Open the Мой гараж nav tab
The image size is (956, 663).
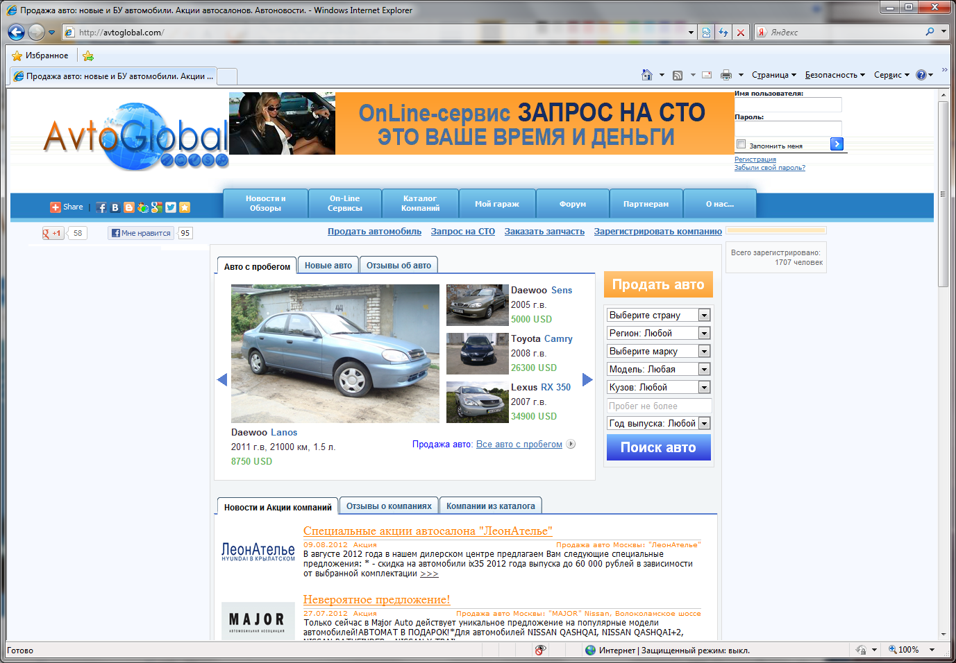(x=497, y=204)
